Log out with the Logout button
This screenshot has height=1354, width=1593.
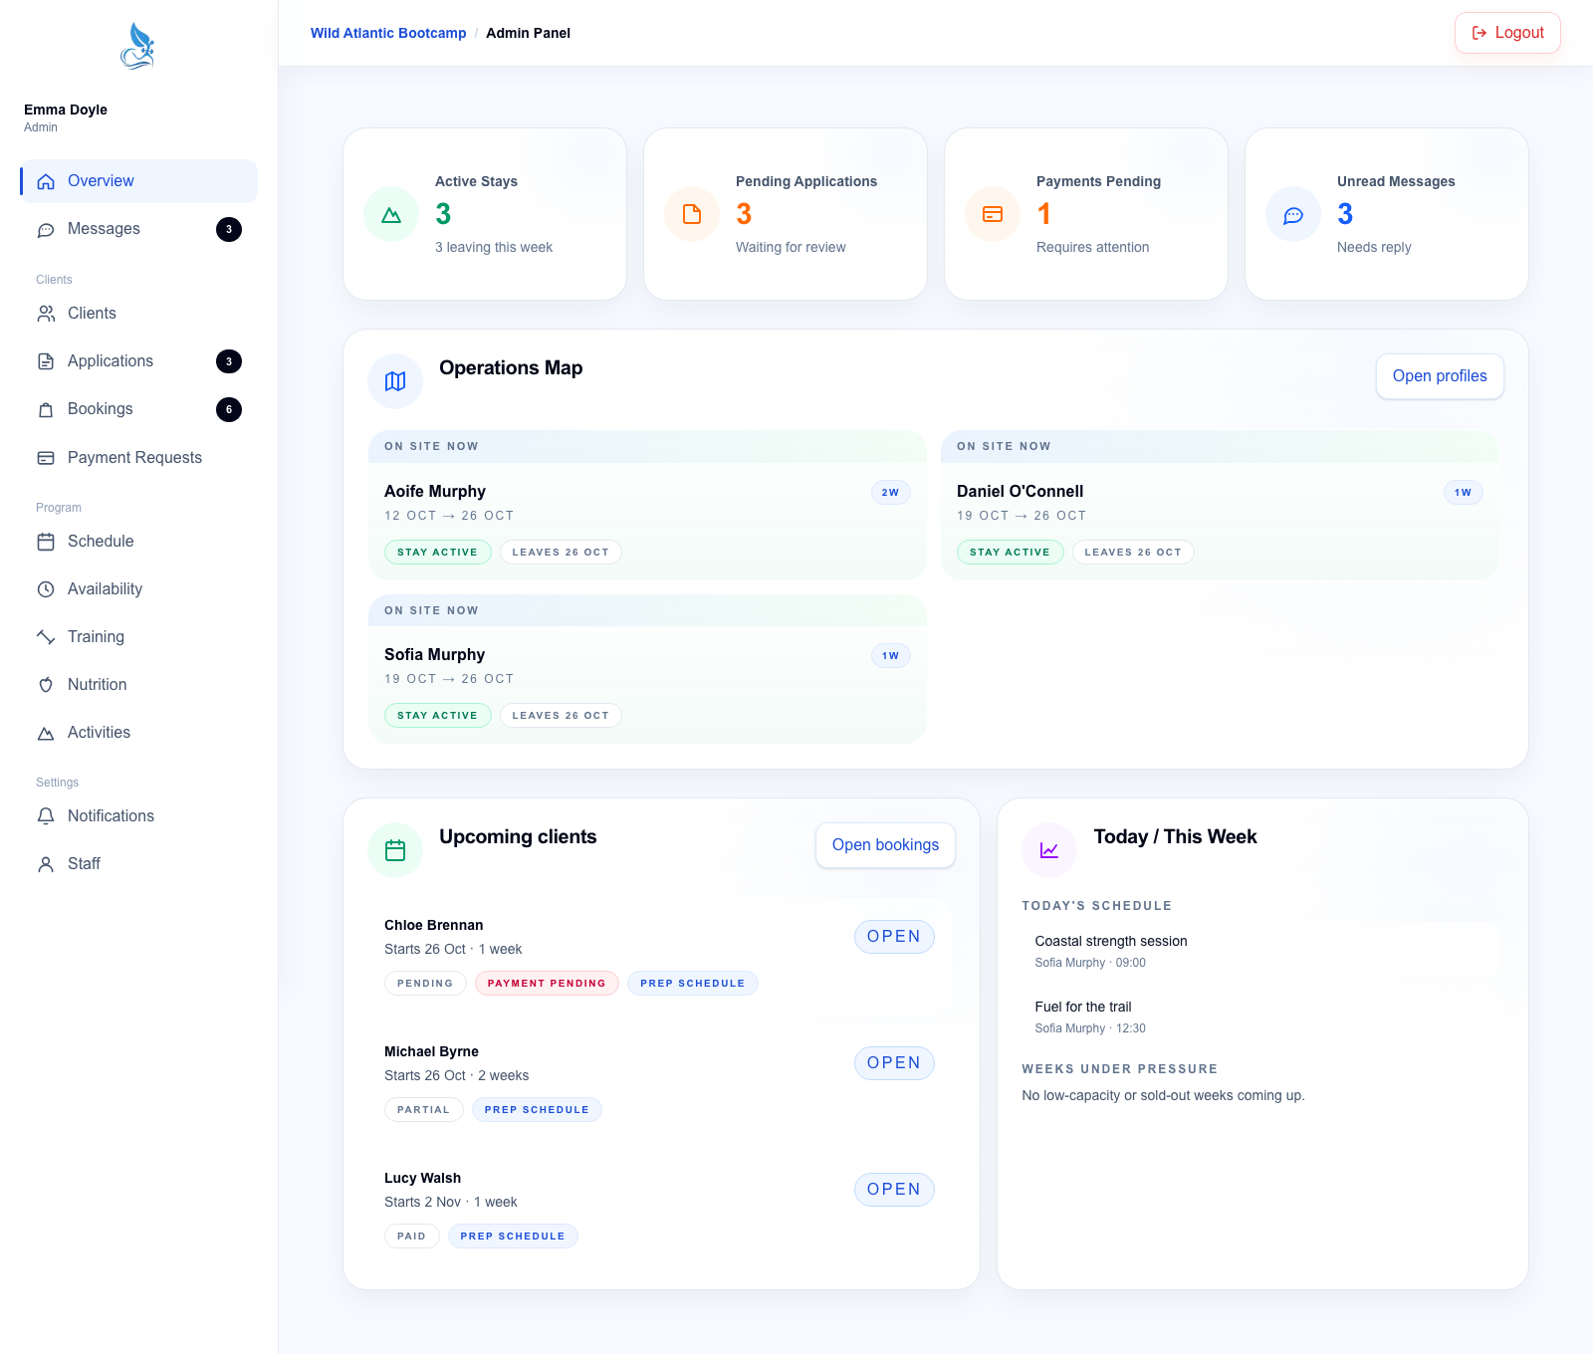(1507, 33)
